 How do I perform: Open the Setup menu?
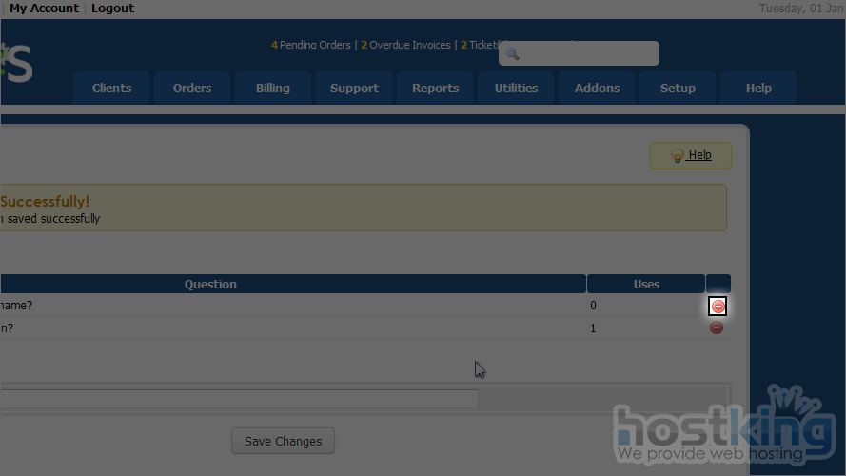(x=678, y=89)
